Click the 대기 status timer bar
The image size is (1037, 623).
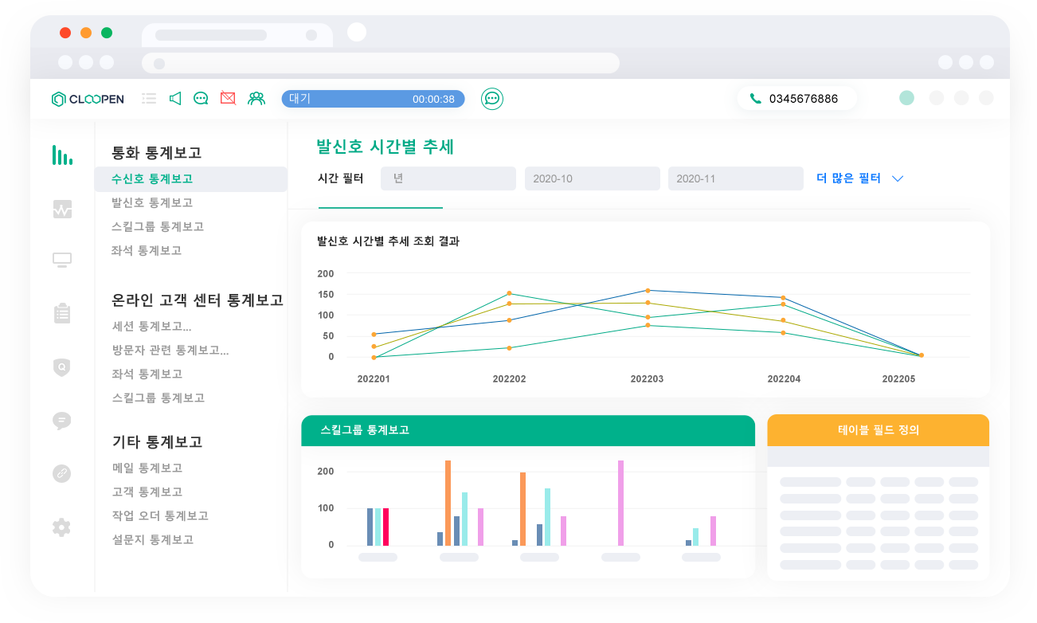coord(373,99)
